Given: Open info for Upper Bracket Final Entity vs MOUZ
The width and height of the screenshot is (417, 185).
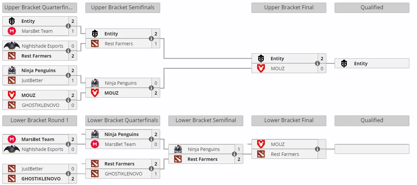Looking at the screenshot, I should pyautogui.click(x=317, y=64).
